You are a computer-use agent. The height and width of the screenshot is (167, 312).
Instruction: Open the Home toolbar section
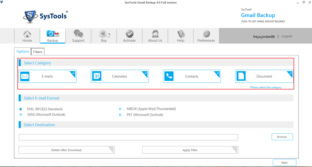click(x=27, y=36)
